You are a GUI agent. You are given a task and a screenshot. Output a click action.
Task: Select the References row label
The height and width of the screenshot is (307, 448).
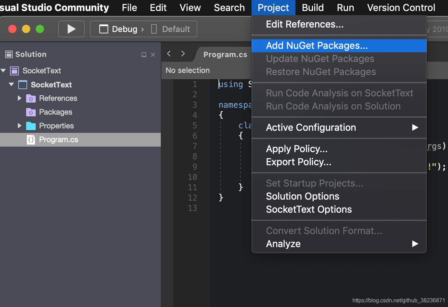coord(58,98)
